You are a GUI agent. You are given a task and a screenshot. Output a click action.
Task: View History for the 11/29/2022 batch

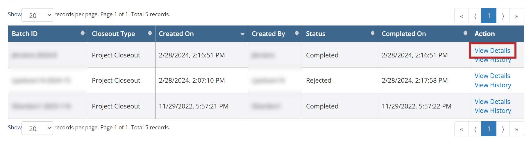click(493, 111)
